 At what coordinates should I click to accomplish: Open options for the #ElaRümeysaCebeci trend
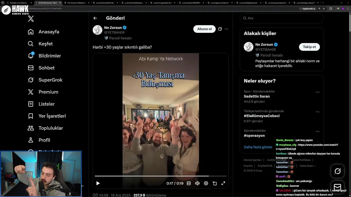tap(318, 112)
